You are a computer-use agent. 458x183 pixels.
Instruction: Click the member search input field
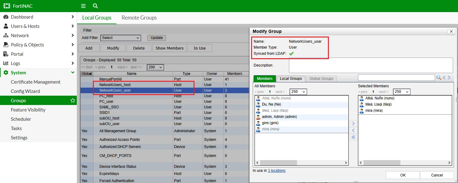[x=396, y=77]
